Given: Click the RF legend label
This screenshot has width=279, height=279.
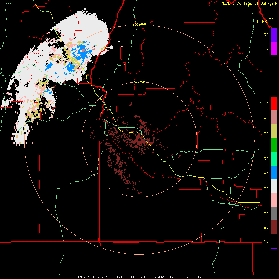Looking at the screenshot, I should click(266, 35).
